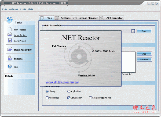Switch to the Settings tab
This screenshot has width=161, height=117.
63,18
